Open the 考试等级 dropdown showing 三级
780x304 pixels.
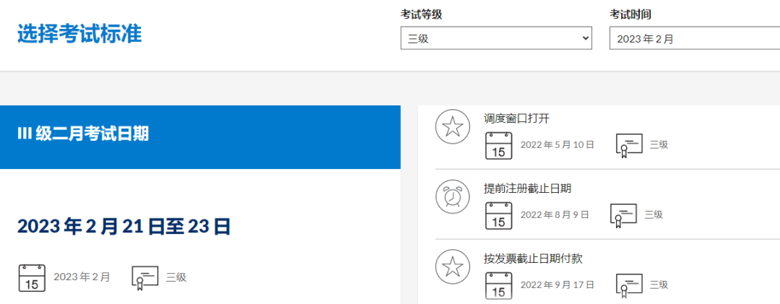[x=495, y=39]
